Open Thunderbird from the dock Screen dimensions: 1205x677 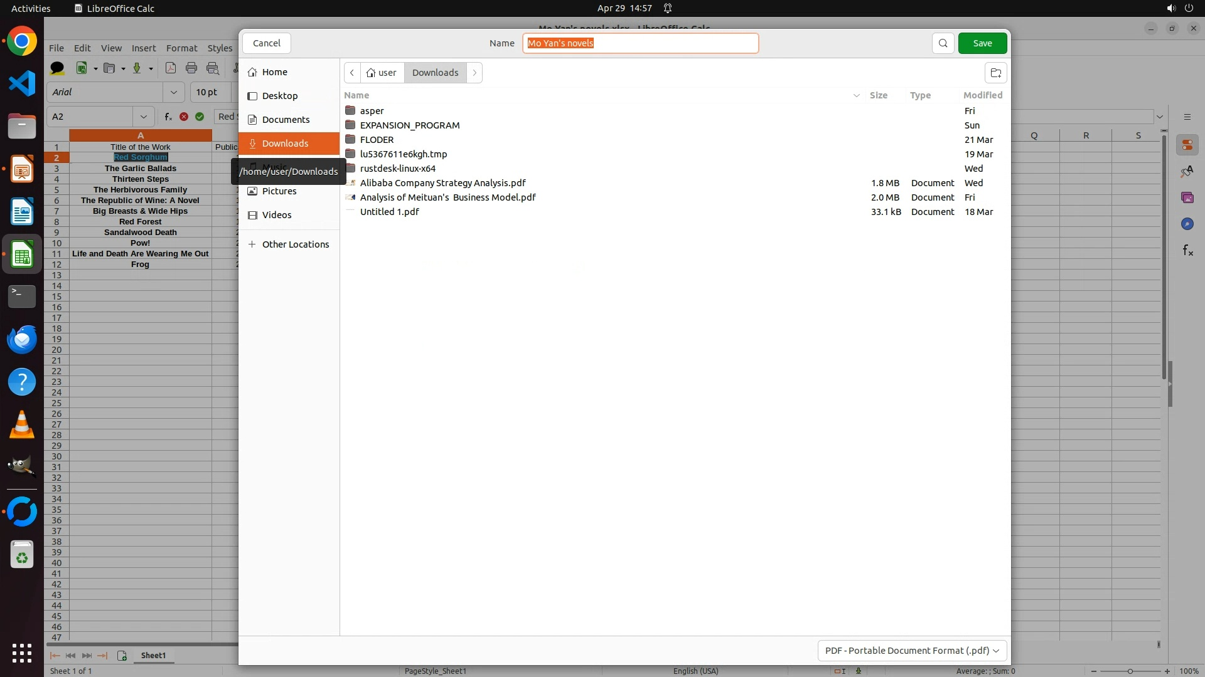click(22, 339)
